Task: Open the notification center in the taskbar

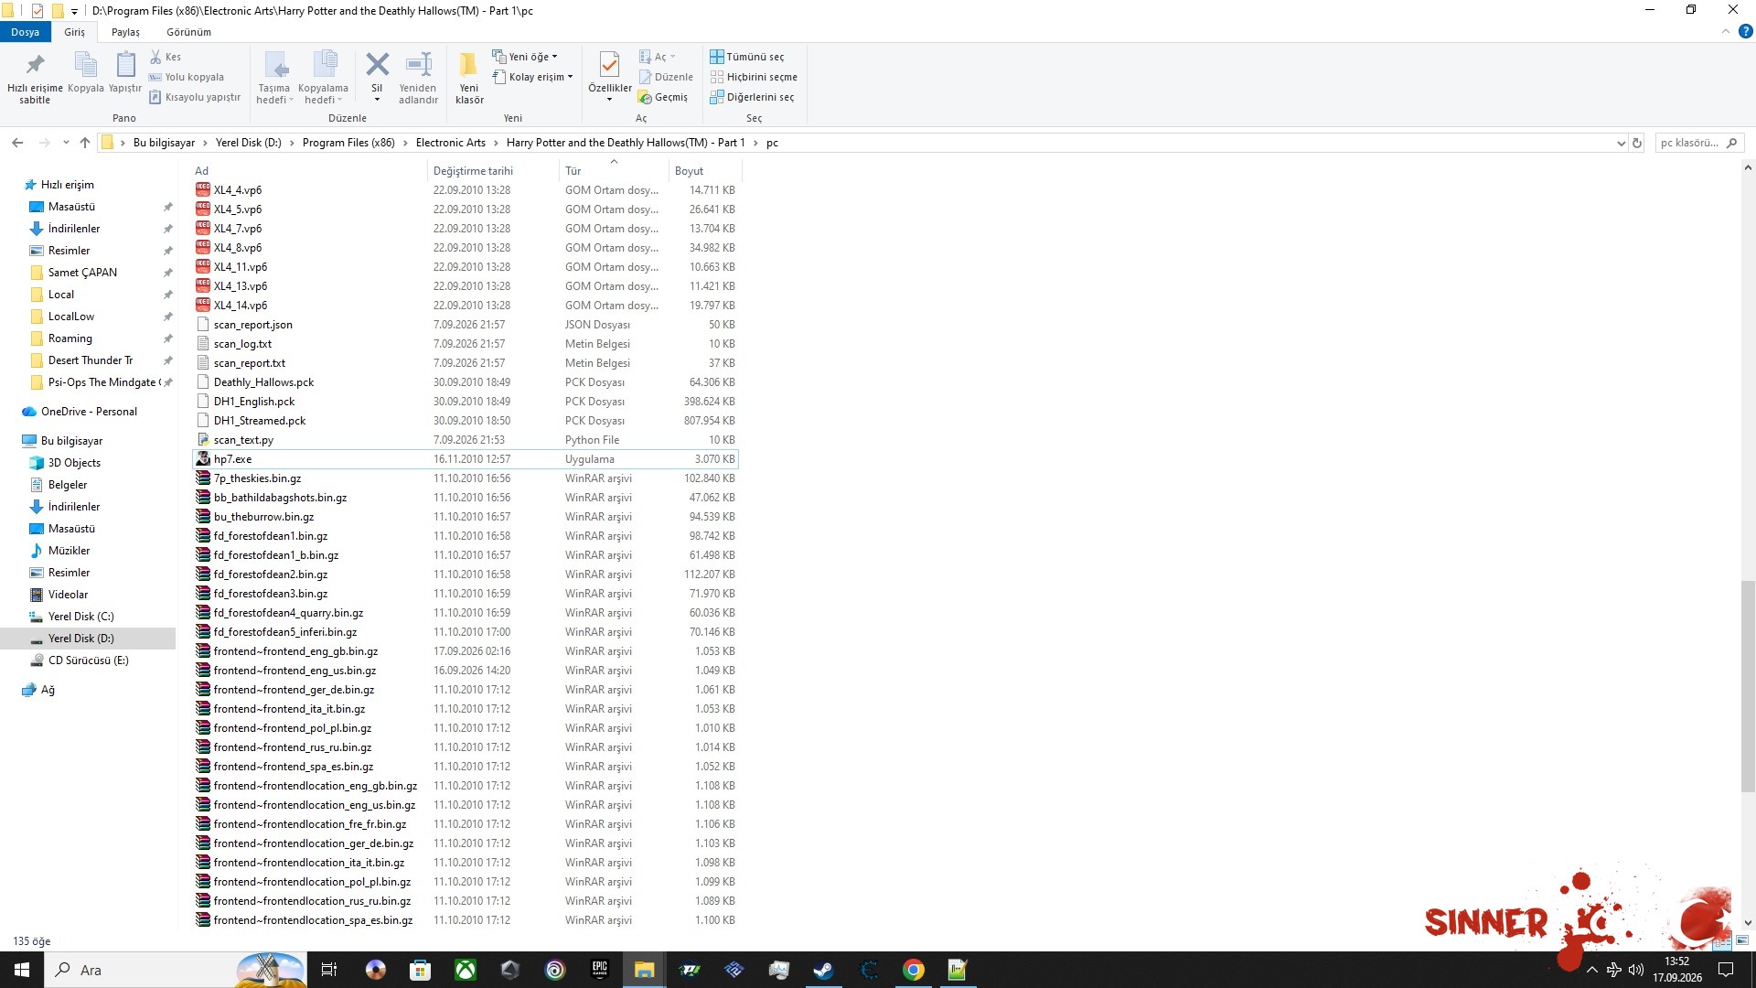Action: click(x=1726, y=970)
